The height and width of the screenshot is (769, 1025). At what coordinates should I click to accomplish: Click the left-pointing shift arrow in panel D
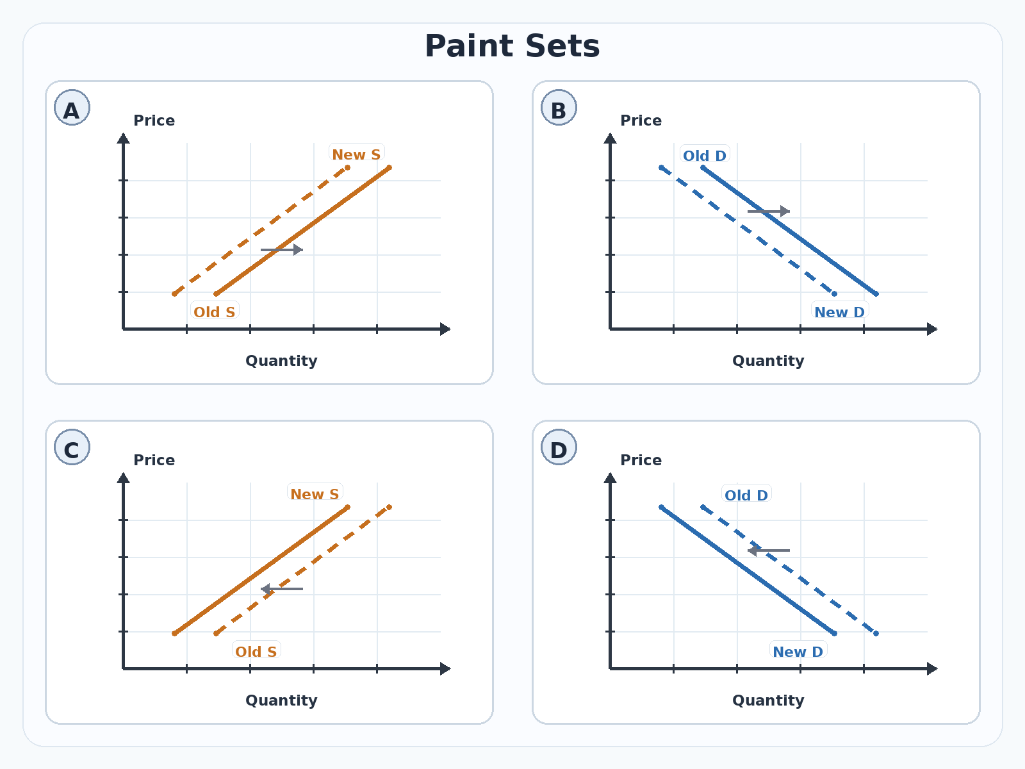[x=769, y=550]
